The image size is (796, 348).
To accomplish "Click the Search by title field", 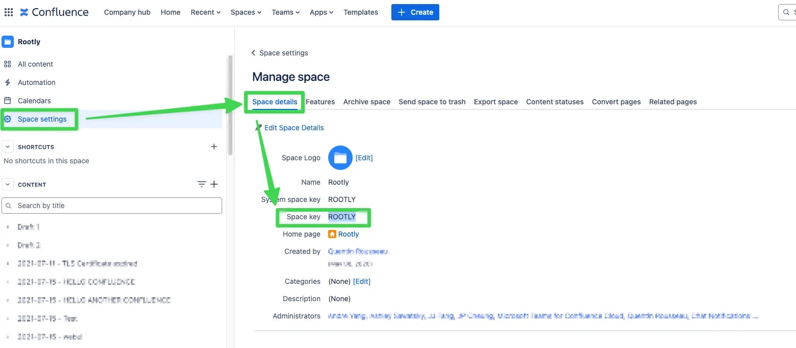I will click(112, 206).
